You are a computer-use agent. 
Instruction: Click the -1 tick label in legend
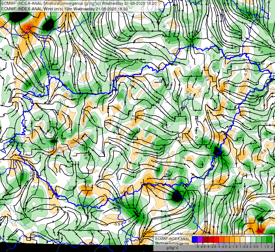[x=240, y=247]
